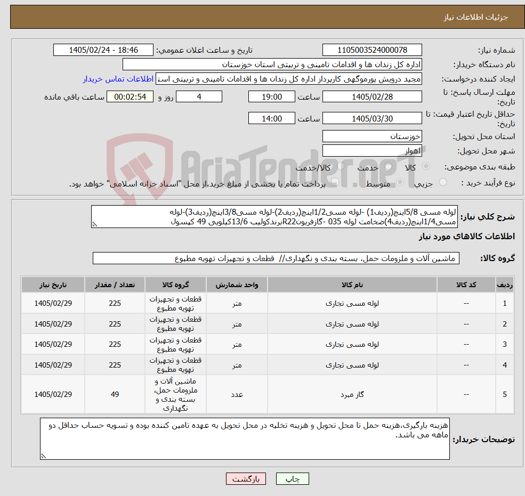525x496 pixels.
Task: Toggle the اسناد خزانه اسلامی payment checkbox
Action: tap(335, 182)
